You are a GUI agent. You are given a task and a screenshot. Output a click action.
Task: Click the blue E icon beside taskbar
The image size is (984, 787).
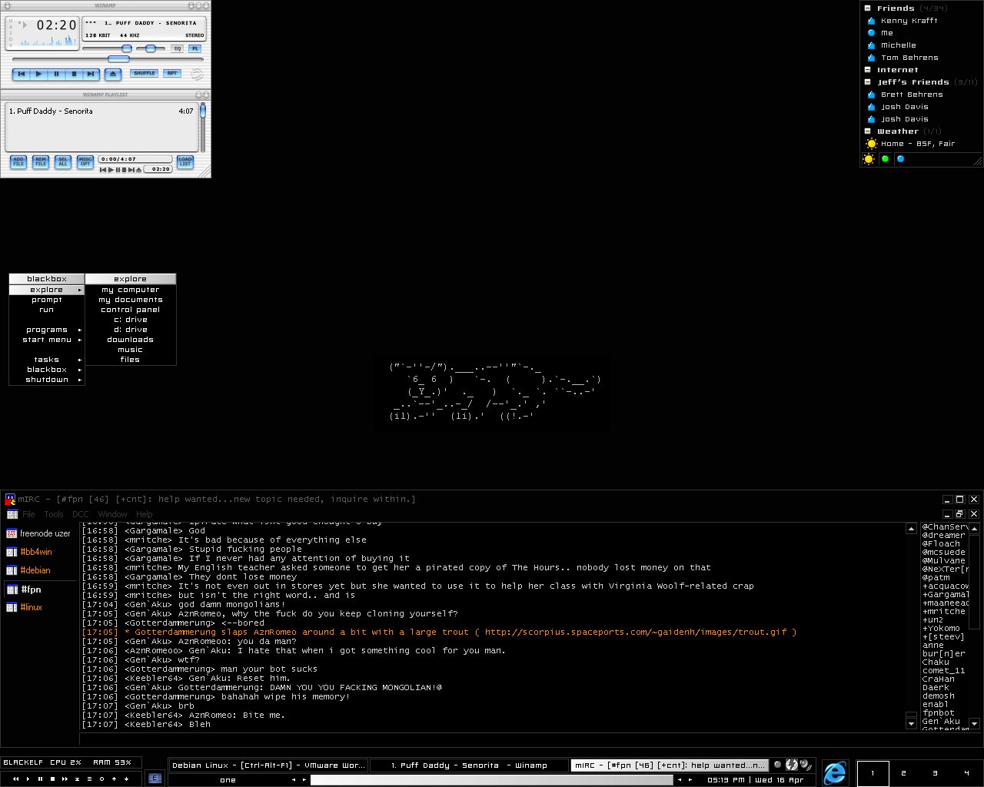tap(155, 778)
